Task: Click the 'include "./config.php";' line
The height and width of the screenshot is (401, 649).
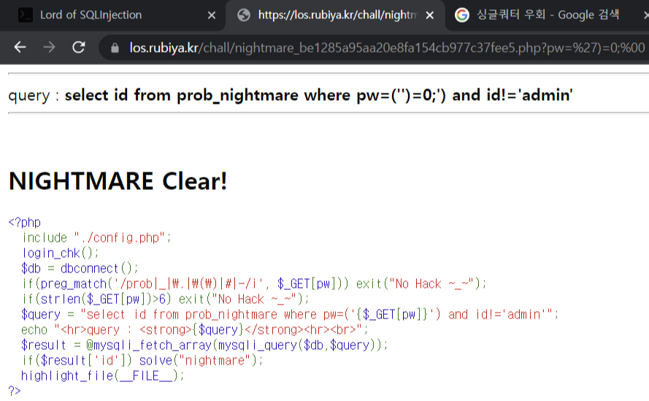Action: 96,238
